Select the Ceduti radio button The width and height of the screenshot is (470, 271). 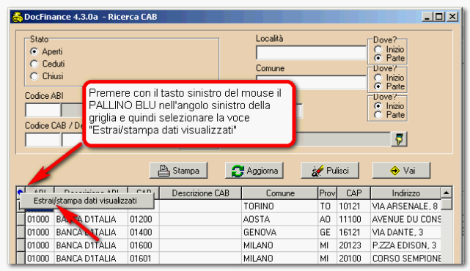34,64
